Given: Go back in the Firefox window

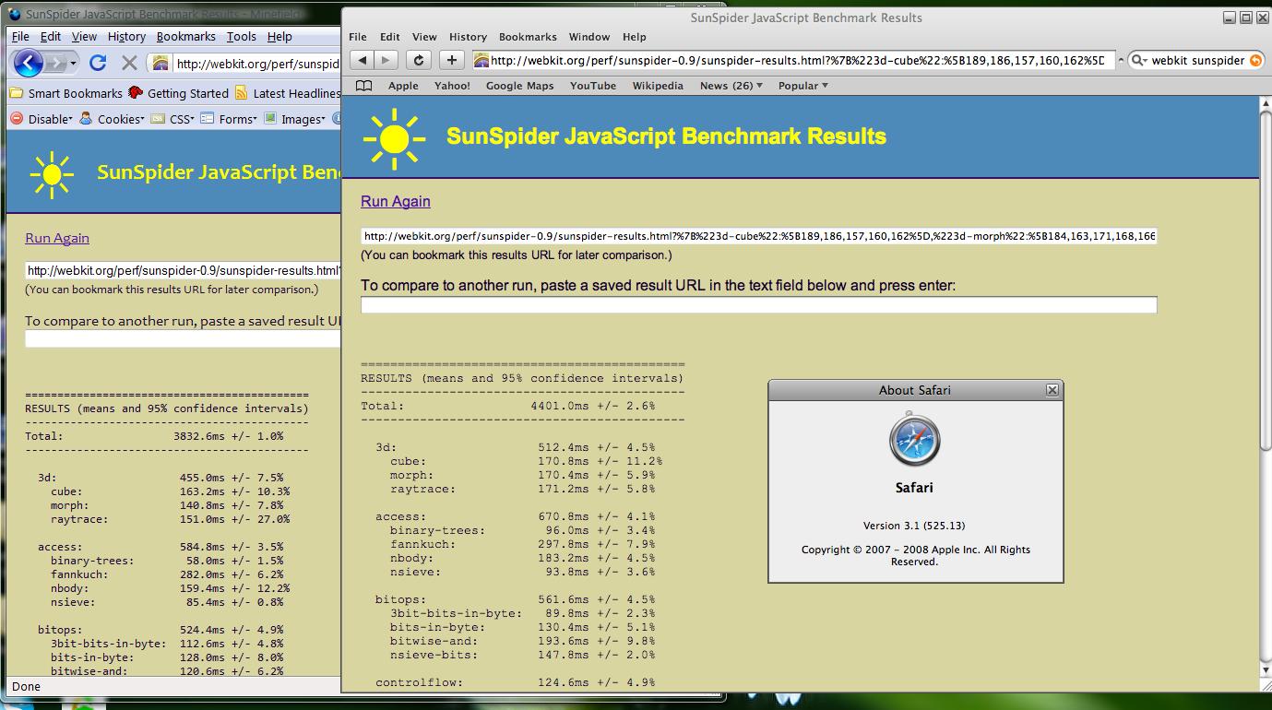Looking at the screenshot, I should [x=29, y=63].
